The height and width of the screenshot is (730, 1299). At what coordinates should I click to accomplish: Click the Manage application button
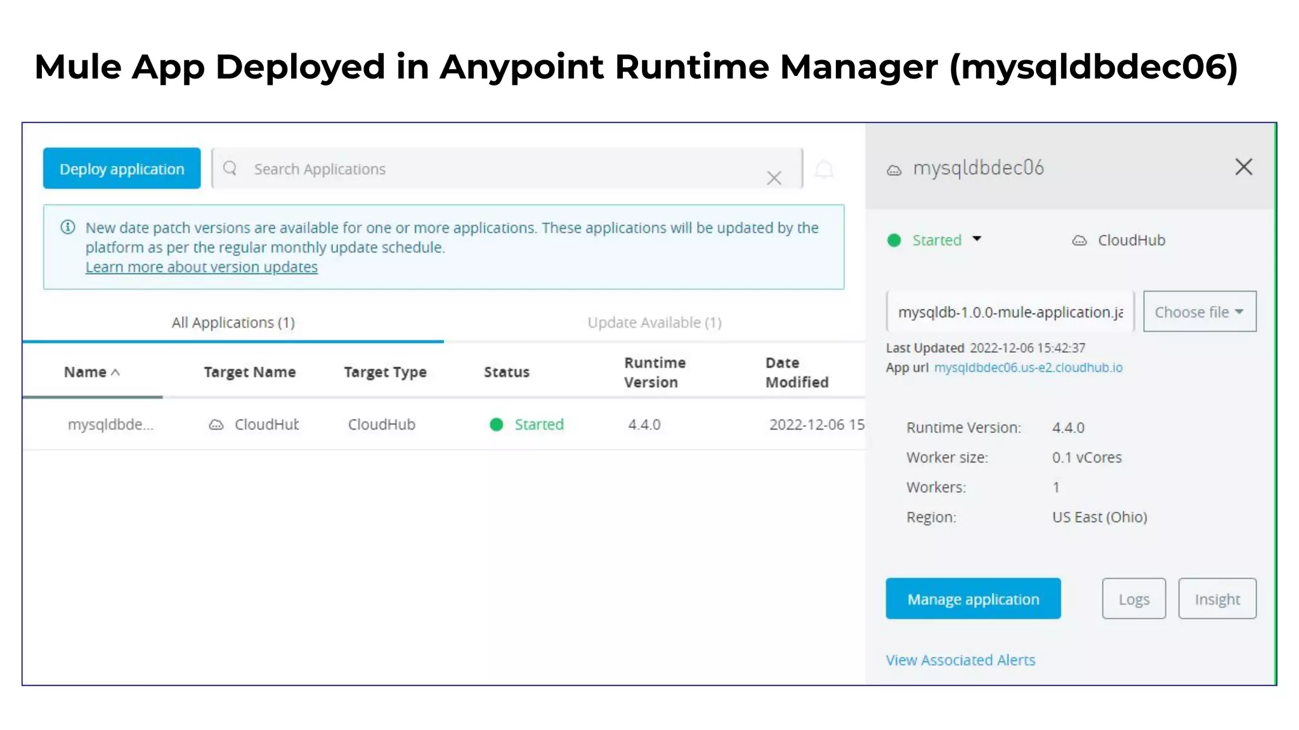[x=972, y=599]
